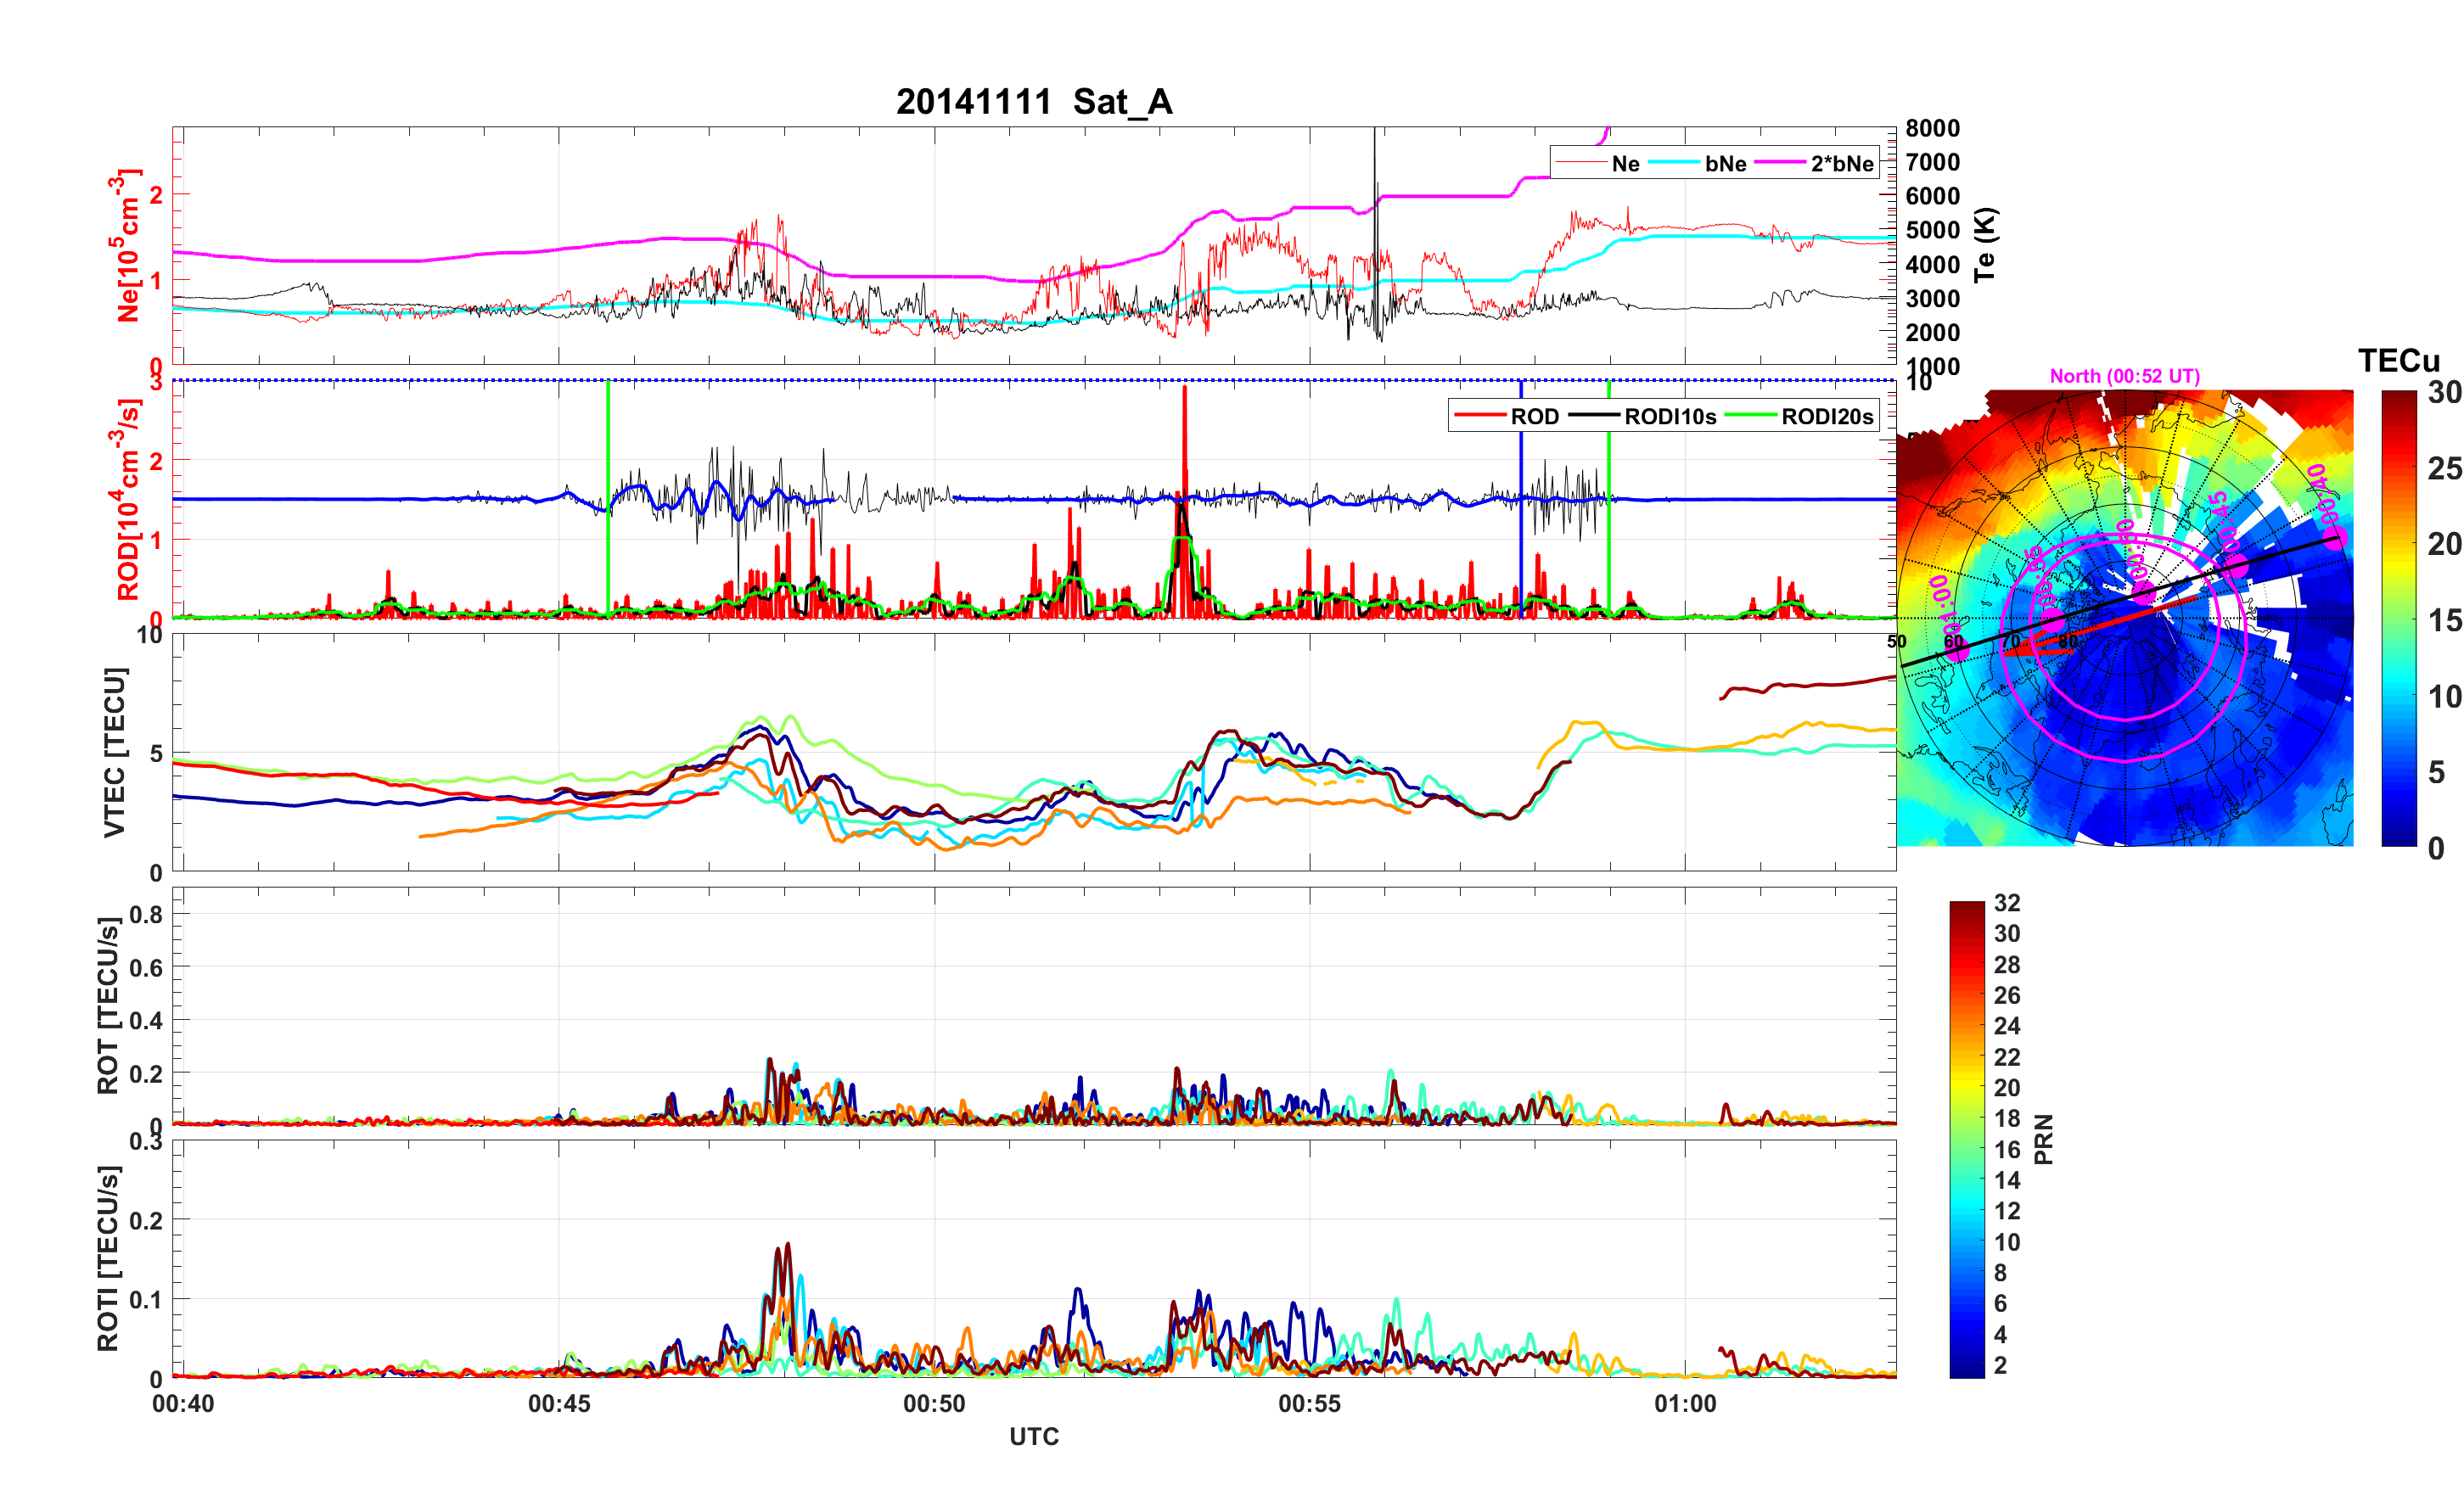Click the UTC x-axis label
Image resolution: width=2464 pixels, height=1490 pixels.
1033,1437
